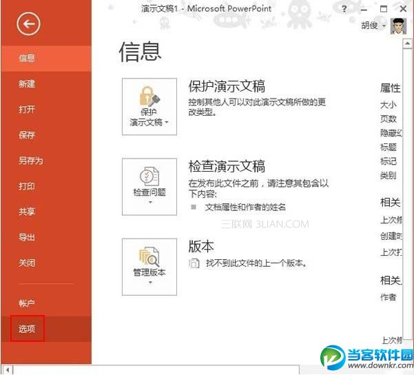Image resolution: width=414 pixels, height=375 pixels.
Task: Click the 保护演示文稿 section heading
Action: 227,86
